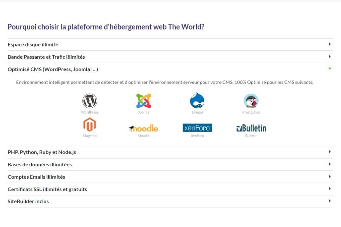Image resolution: width=341 pixels, height=227 pixels.
Task: Click the PrestaShop penguin logo
Action: tap(251, 101)
